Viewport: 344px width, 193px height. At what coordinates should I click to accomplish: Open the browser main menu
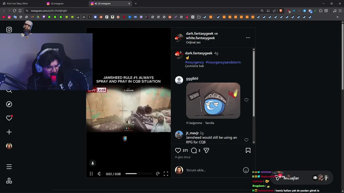(340, 11)
